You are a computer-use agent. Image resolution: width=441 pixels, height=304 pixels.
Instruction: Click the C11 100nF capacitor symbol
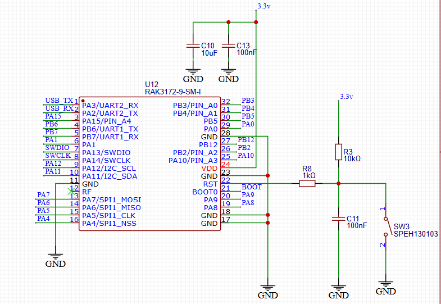[338, 220]
